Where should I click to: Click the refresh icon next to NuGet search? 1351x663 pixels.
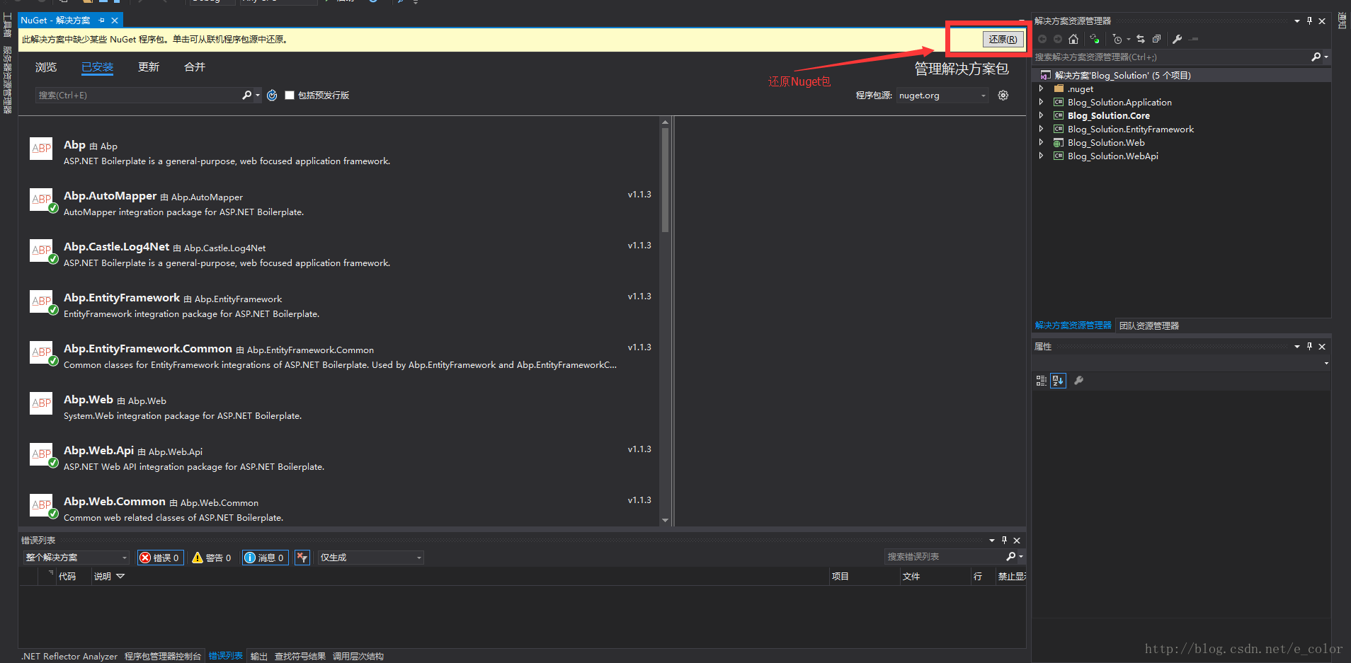[272, 96]
